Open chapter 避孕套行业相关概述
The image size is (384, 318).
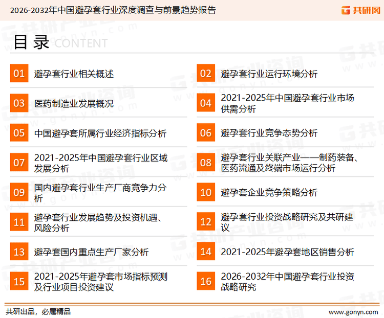tap(74, 74)
